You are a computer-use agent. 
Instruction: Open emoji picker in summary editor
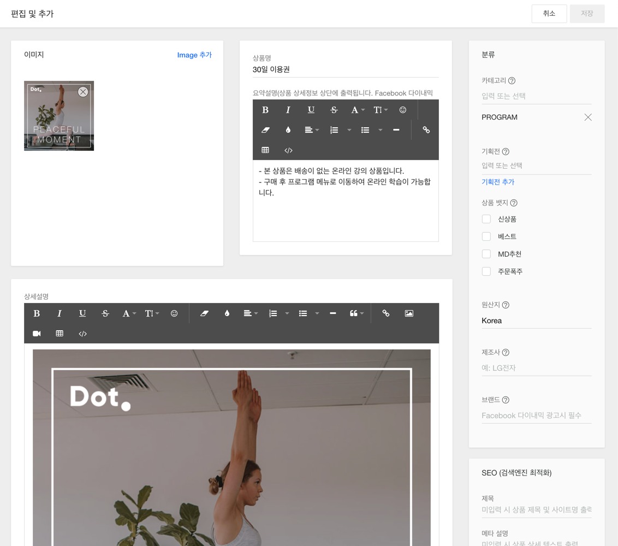pyautogui.click(x=402, y=110)
